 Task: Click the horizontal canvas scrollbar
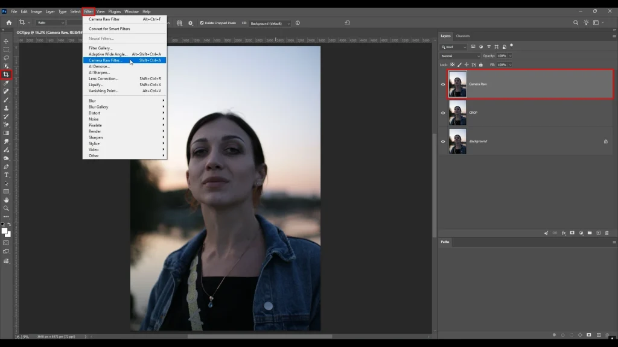pyautogui.click(x=260, y=337)
